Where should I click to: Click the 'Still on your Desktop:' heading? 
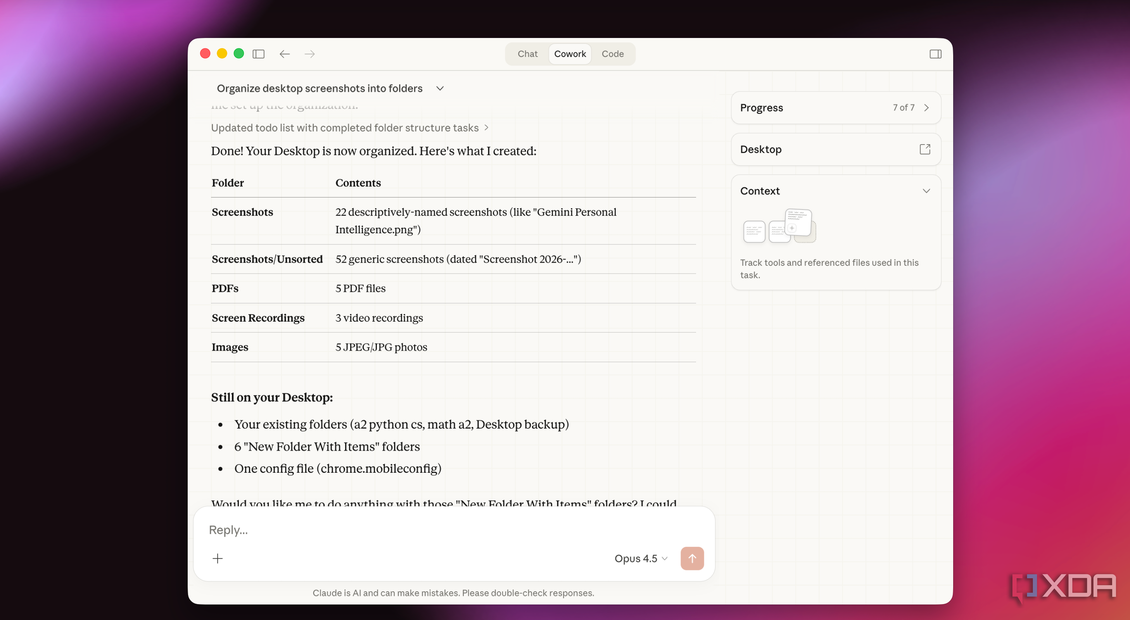[x=272, y=397]
